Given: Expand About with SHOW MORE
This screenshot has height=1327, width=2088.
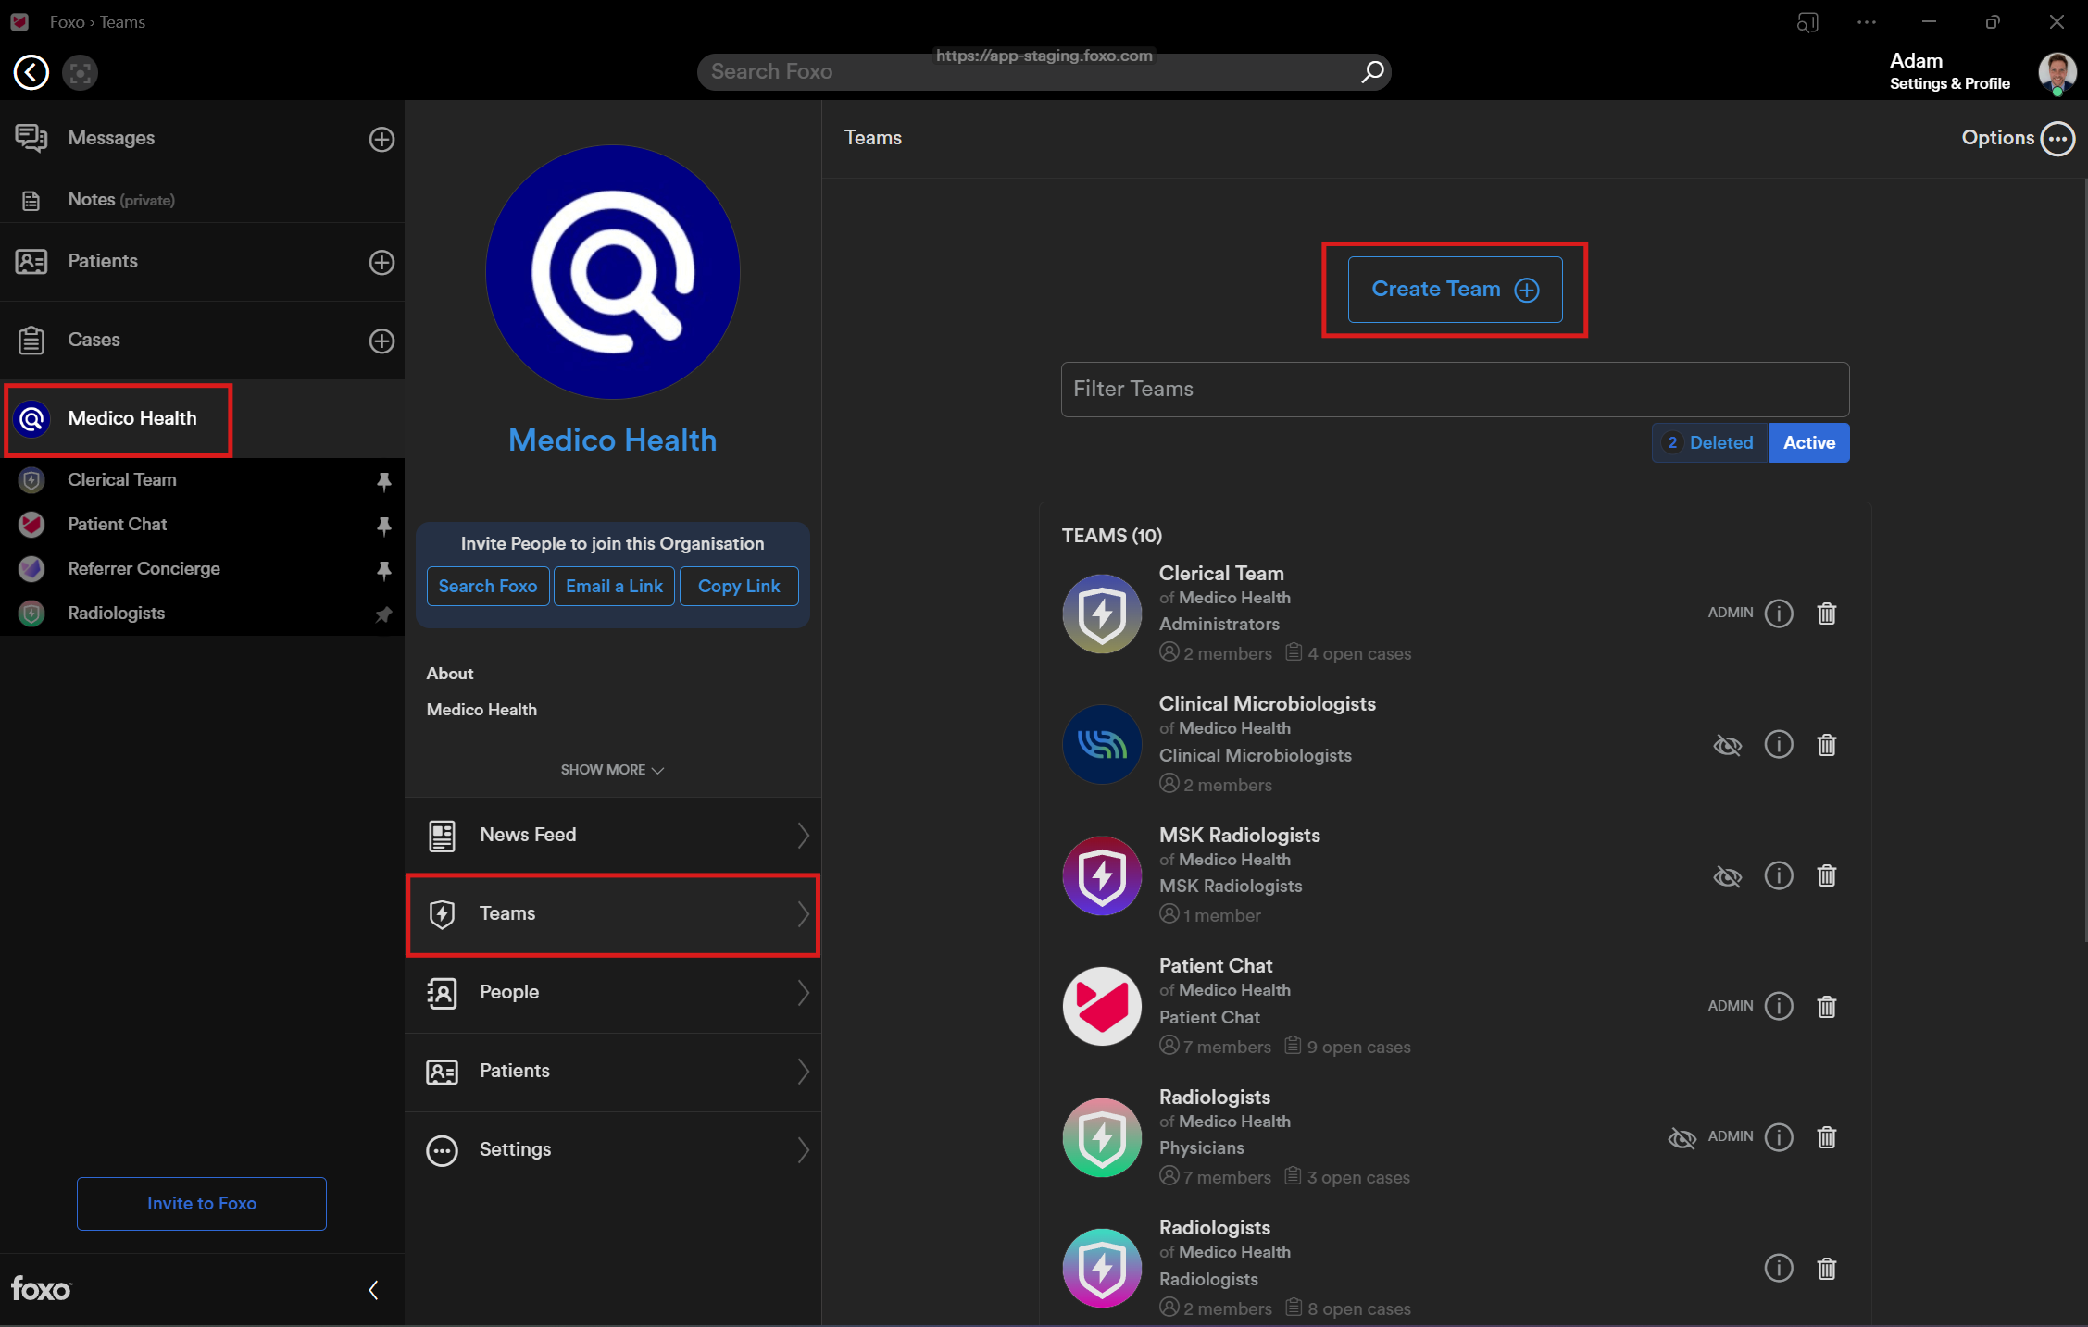Looking at the screenshot, I should [x=612, y=770].
